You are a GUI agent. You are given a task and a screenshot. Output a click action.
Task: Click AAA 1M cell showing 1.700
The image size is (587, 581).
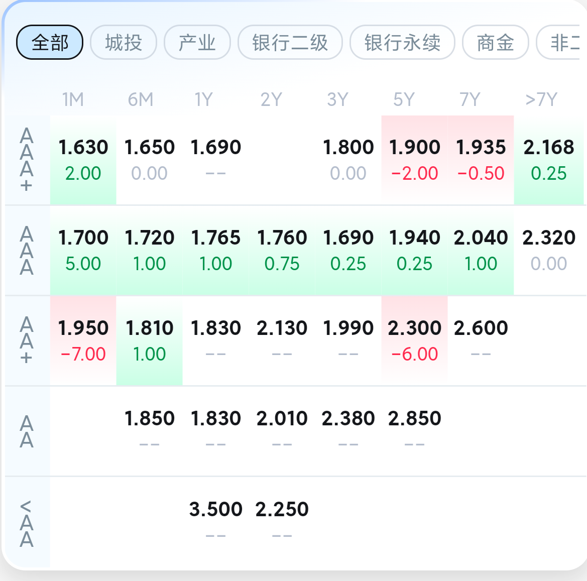pos(83,251)
